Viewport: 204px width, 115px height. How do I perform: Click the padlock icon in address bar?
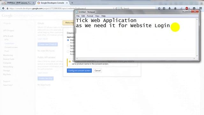pyautogui.click(x=7, y=8)
